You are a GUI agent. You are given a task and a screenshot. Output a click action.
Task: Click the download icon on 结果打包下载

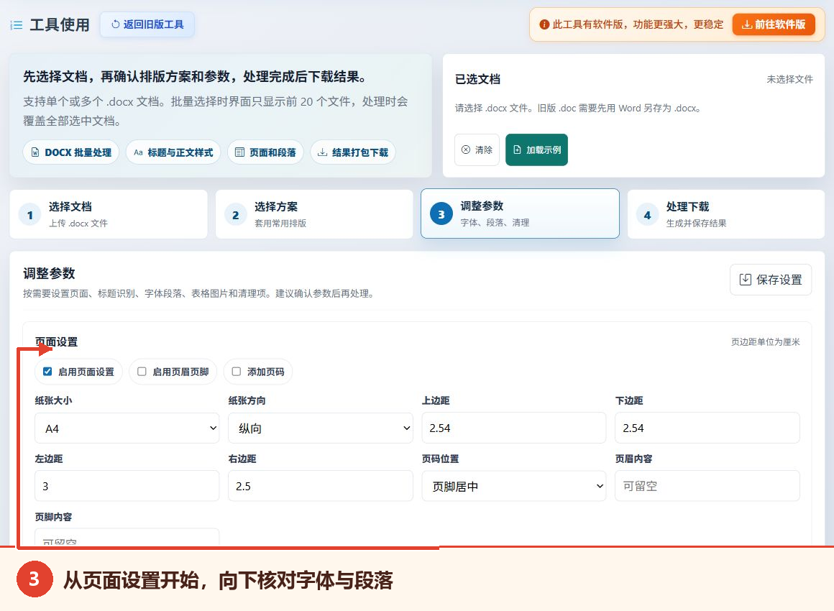(x=322, y=152)
